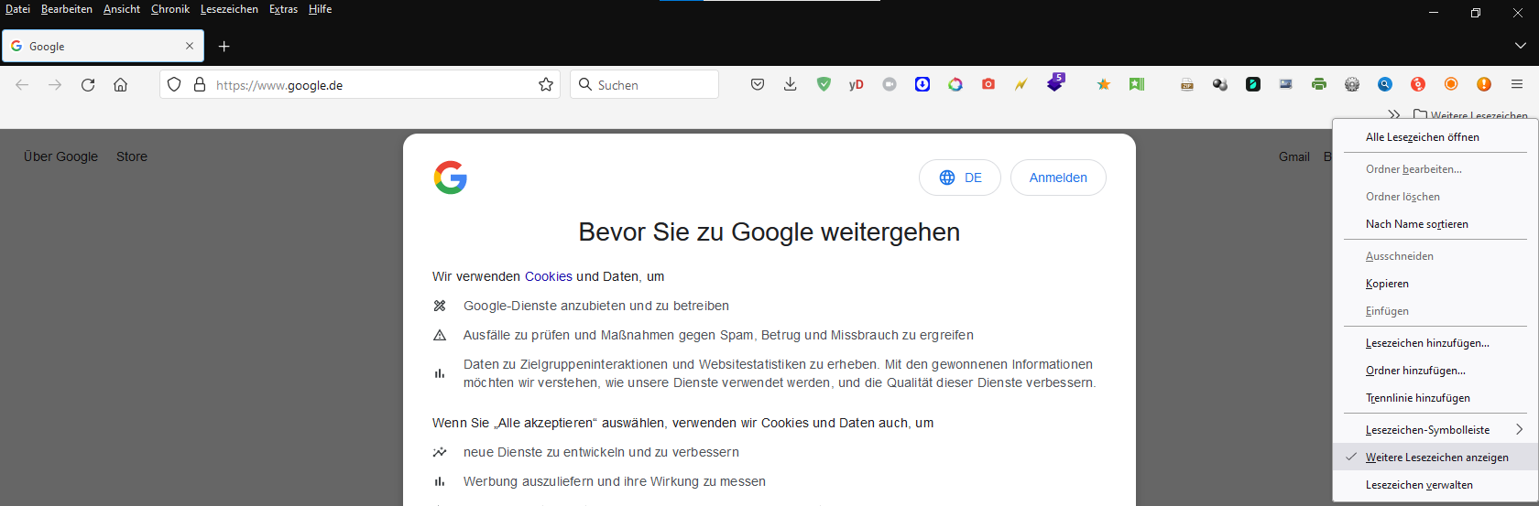The width and height of the screenshot is (1539, 506).
Task: Reload the current page
Action: [88, 84]
